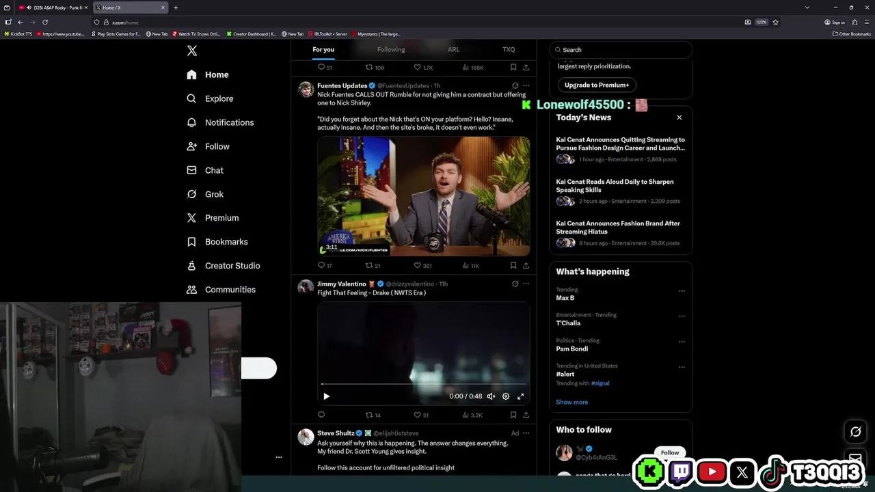Open a new browser tab
Viewport: 875px width, 492px height.
tap(176, 8)
